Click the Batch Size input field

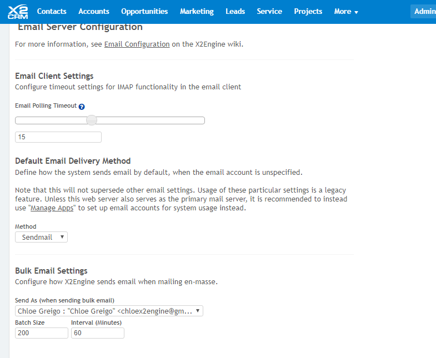(x=42, y=333)
